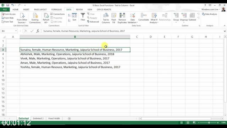
Task: Switch to FORMULAS ribbon tab
Action: (56, 10)
